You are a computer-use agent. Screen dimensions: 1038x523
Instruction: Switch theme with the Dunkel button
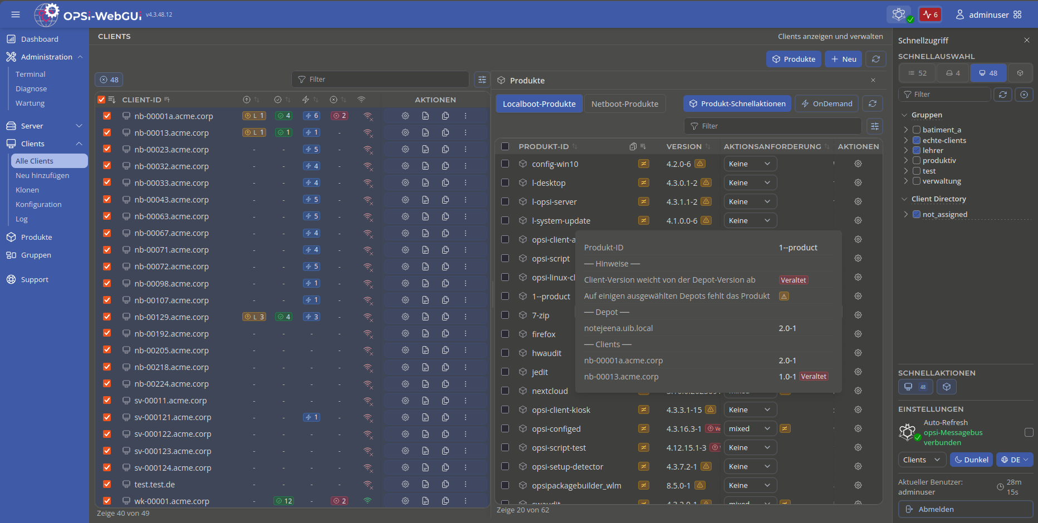[971, 460]
